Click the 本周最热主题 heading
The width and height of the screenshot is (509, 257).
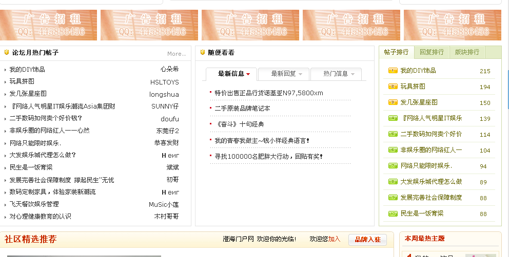425,239
